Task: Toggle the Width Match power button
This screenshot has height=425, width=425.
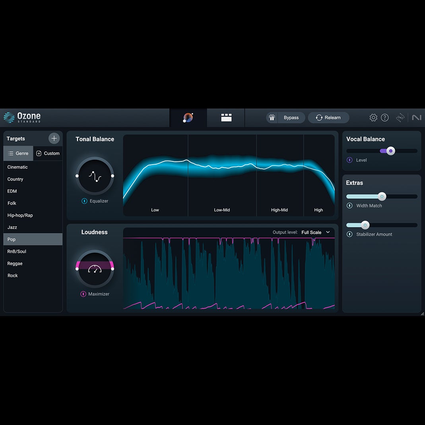Action: point(349,206)
